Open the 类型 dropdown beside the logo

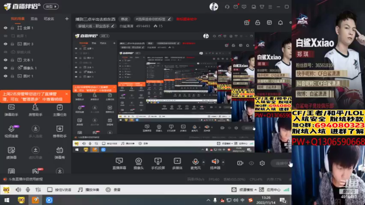tap(51, 6)
